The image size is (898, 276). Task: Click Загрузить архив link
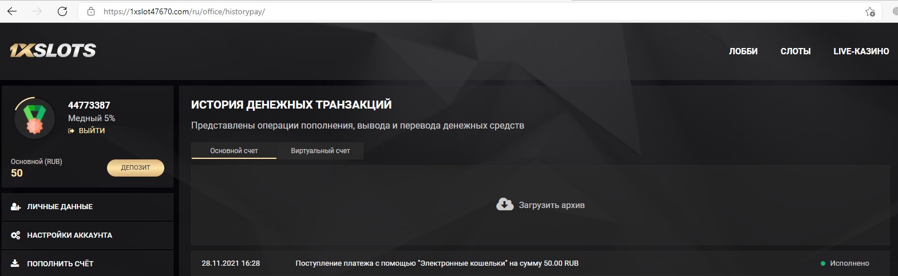coord(552,205)
